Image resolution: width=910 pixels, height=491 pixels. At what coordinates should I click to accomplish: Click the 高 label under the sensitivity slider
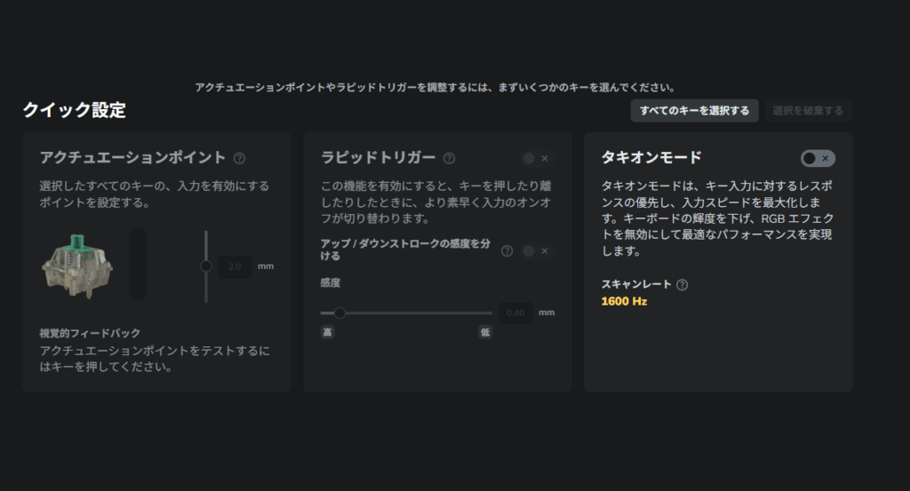point(327,332)
